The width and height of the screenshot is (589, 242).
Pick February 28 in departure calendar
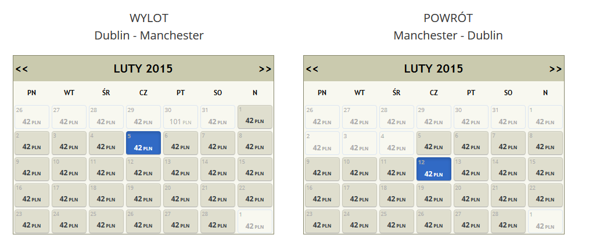pyautogui.click(x=218, y=221)
